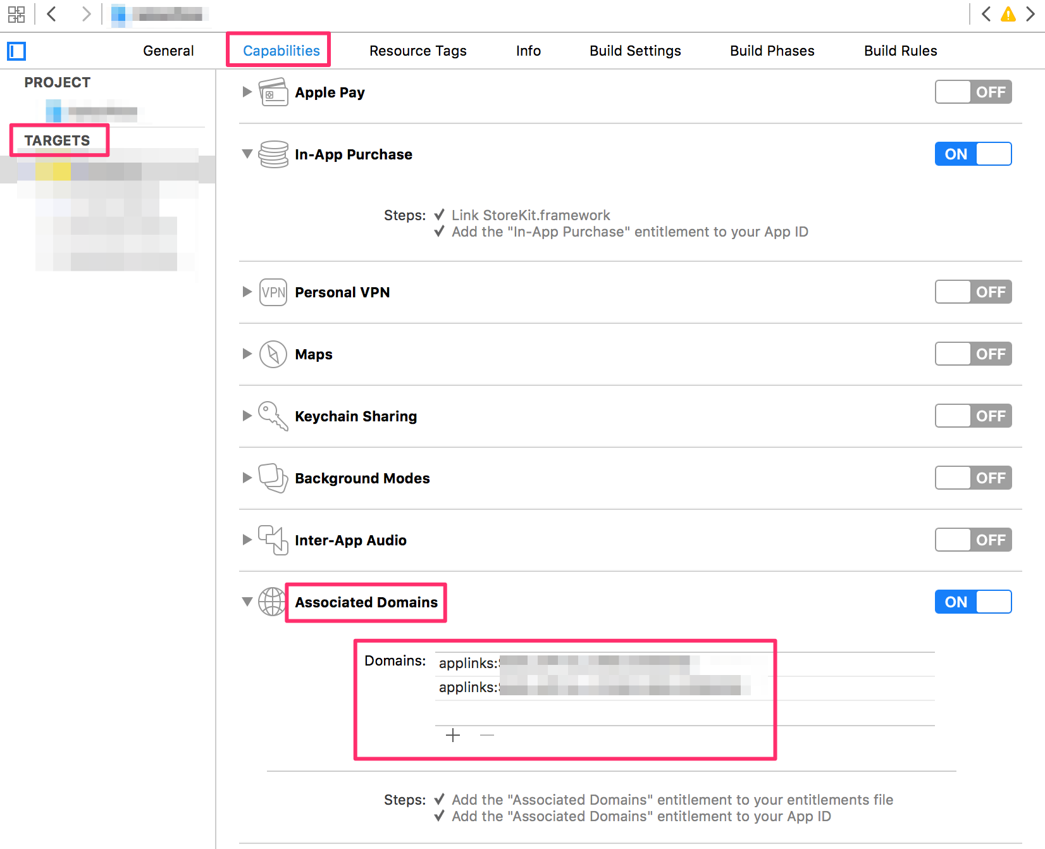Viewport: 1045px width, 849px height.
Task: Click the project name in the jump bar
Action: [158, 15]
